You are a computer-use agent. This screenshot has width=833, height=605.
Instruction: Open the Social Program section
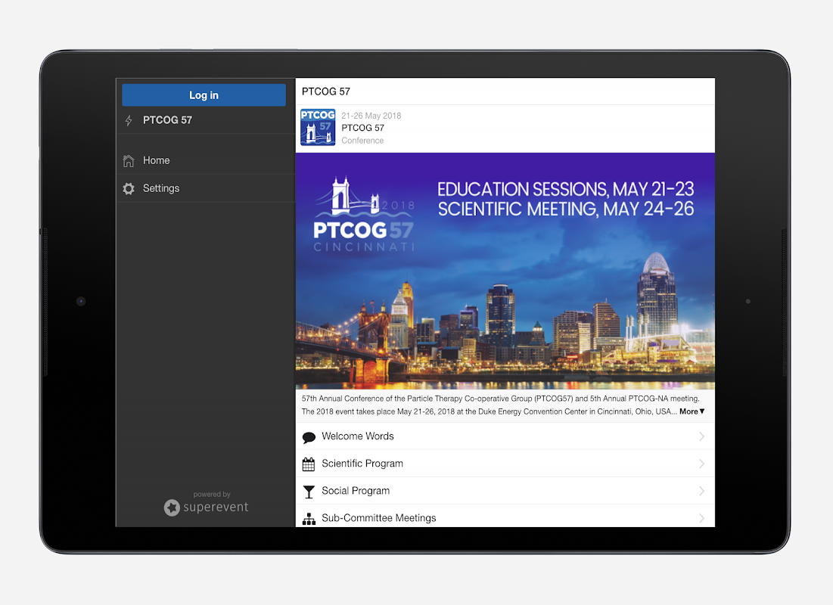(x=505, y=491)
